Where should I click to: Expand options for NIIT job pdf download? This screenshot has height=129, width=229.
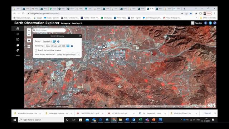(x=134, y=113)
